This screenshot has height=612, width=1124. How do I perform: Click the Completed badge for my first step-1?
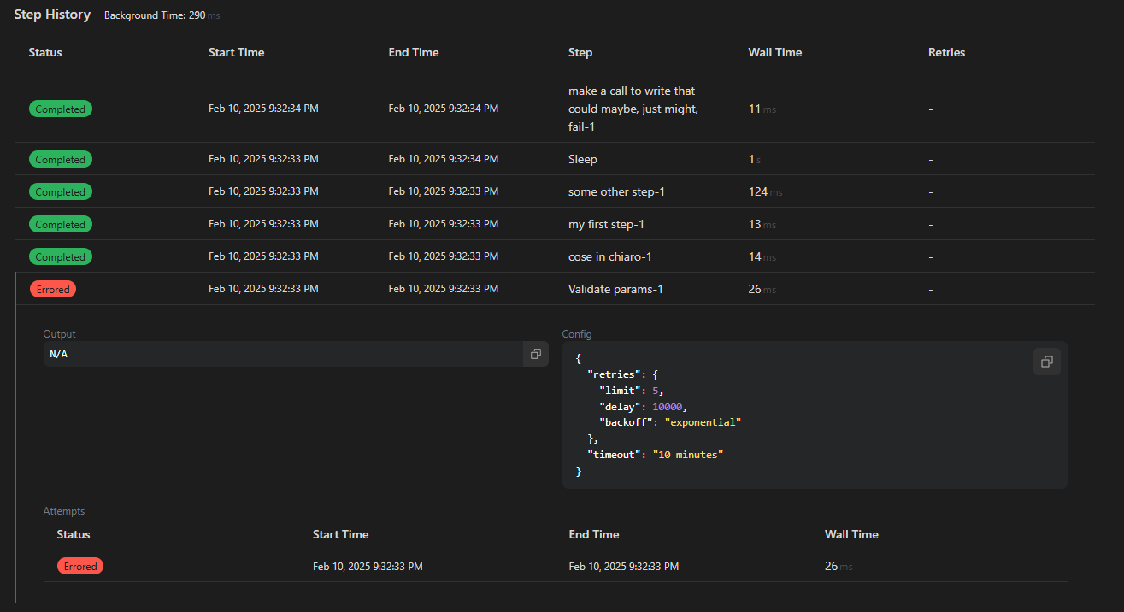(60, 225)
